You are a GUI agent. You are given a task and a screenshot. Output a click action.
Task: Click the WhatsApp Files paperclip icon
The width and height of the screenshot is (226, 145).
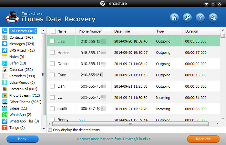pyautogui.click(x=5, y=121)
